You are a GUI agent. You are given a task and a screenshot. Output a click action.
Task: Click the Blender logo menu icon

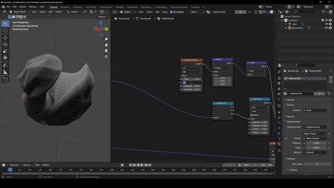pos(3,7)
